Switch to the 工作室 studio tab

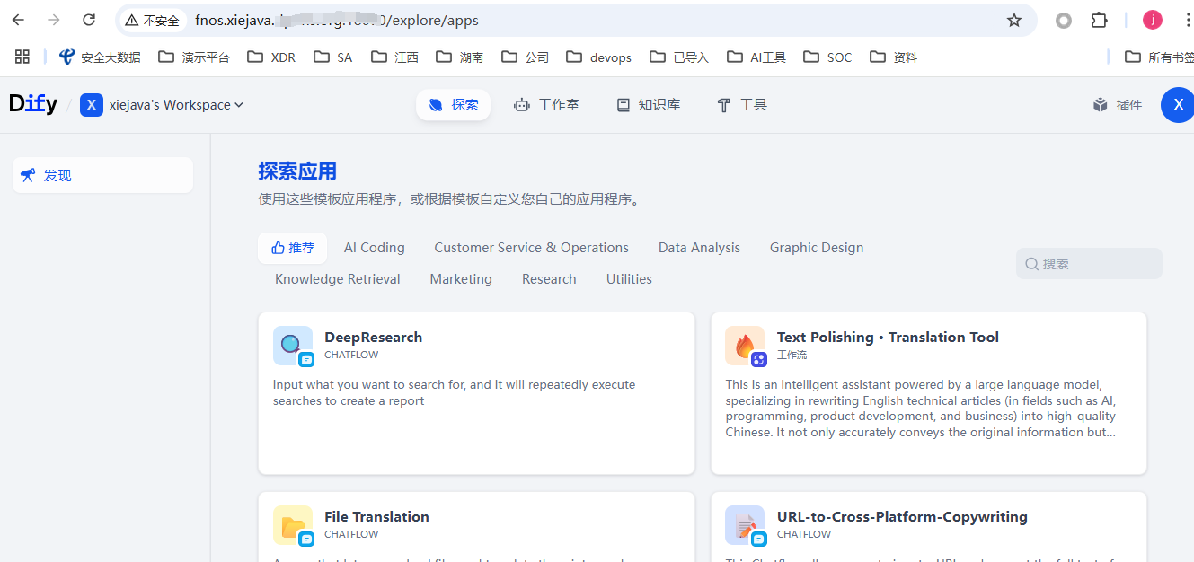point(546,105)
